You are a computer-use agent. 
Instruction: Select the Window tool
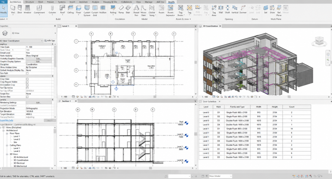click(x=27, y=9)
